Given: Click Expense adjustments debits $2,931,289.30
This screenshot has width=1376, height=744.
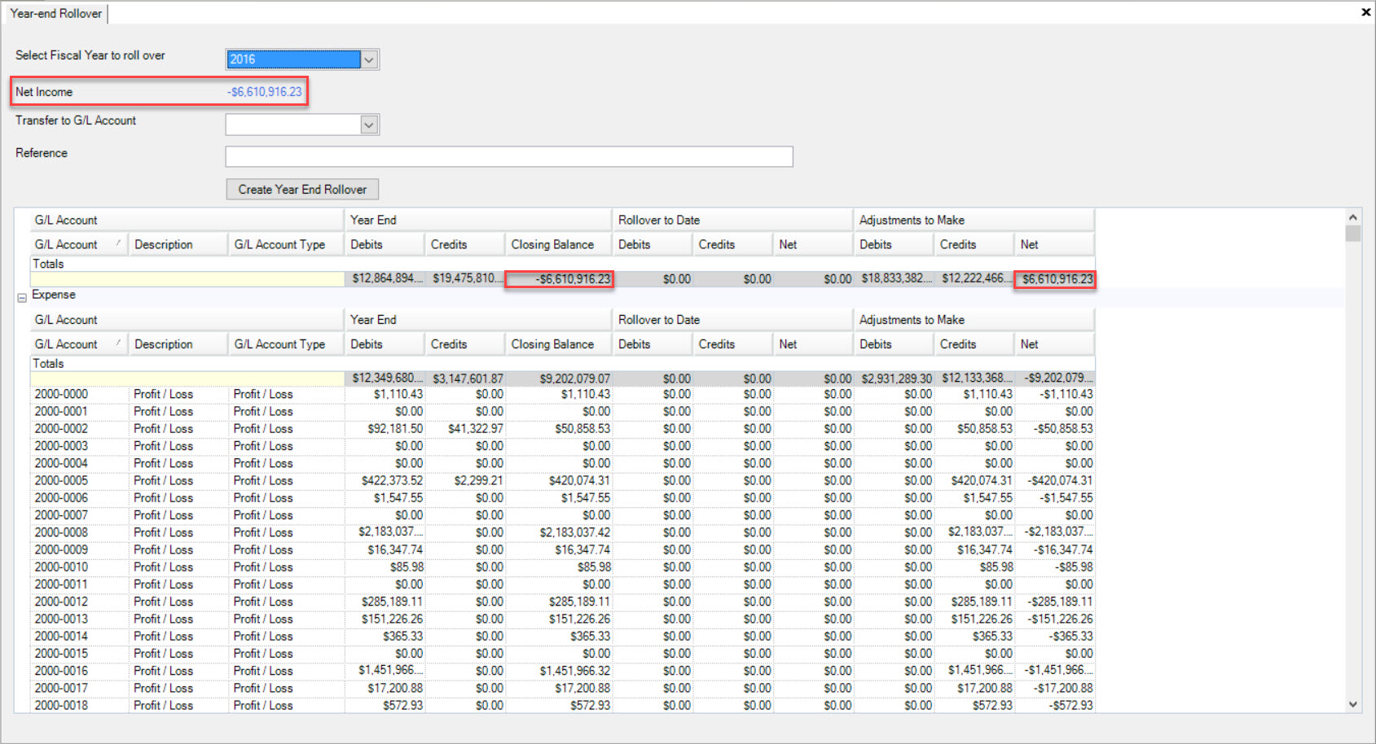Looking at the screenshot, I should (896, 379).
